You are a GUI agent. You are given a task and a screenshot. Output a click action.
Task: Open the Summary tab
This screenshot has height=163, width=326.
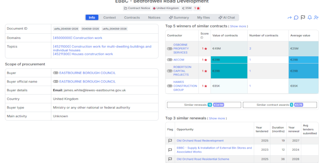pyautogui.click(x=179, y=18)
